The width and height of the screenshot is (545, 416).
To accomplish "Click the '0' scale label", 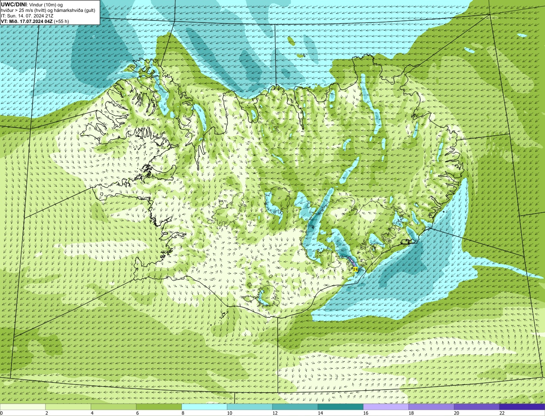I will (x=1, y=413).
